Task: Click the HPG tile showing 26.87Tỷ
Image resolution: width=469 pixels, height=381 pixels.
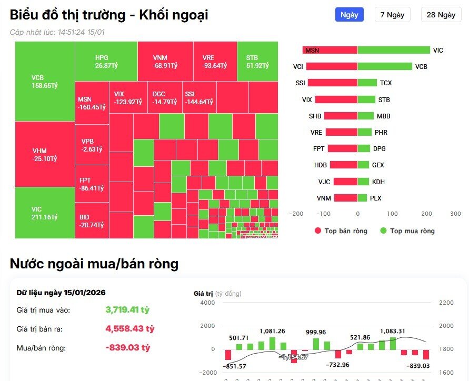Action: click(105, 61)
